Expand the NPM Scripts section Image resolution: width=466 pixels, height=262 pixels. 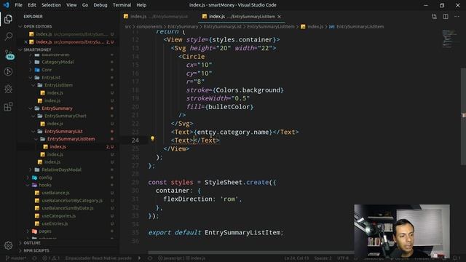coord(68,250)
